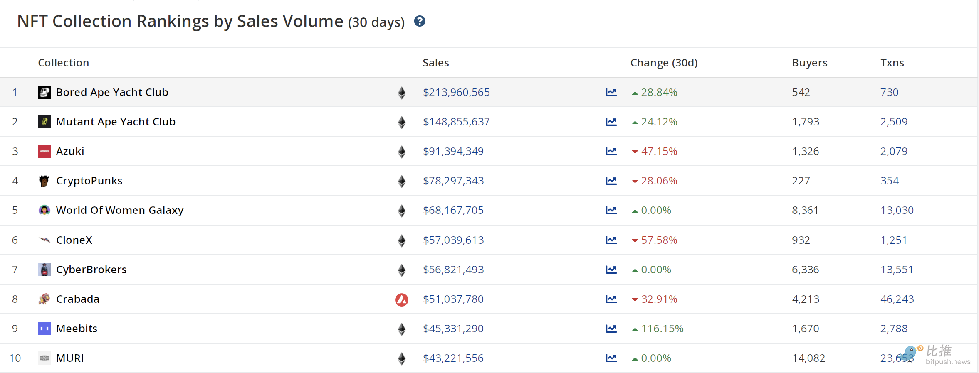Open CryptoPunks trend chart icon

611,181
